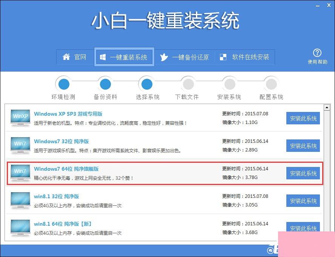This screenshot has height=257, width=335.
Task: Click the 下载文件 step circle
Action: pos(188,84)
